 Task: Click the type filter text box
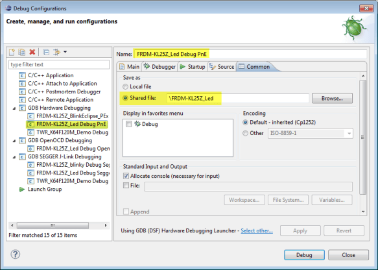[x=59, y=65]
